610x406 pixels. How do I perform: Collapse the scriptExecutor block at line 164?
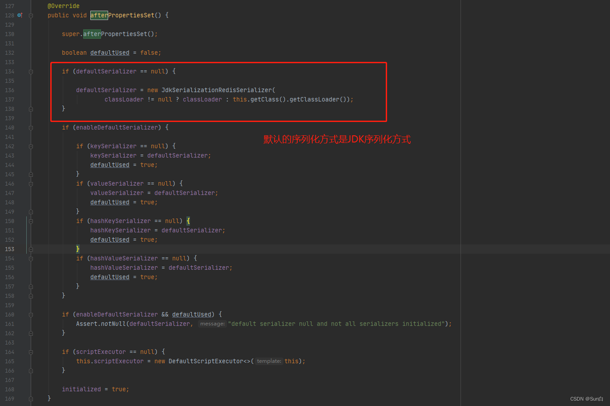pyautogui.click(x=31, y=352)
